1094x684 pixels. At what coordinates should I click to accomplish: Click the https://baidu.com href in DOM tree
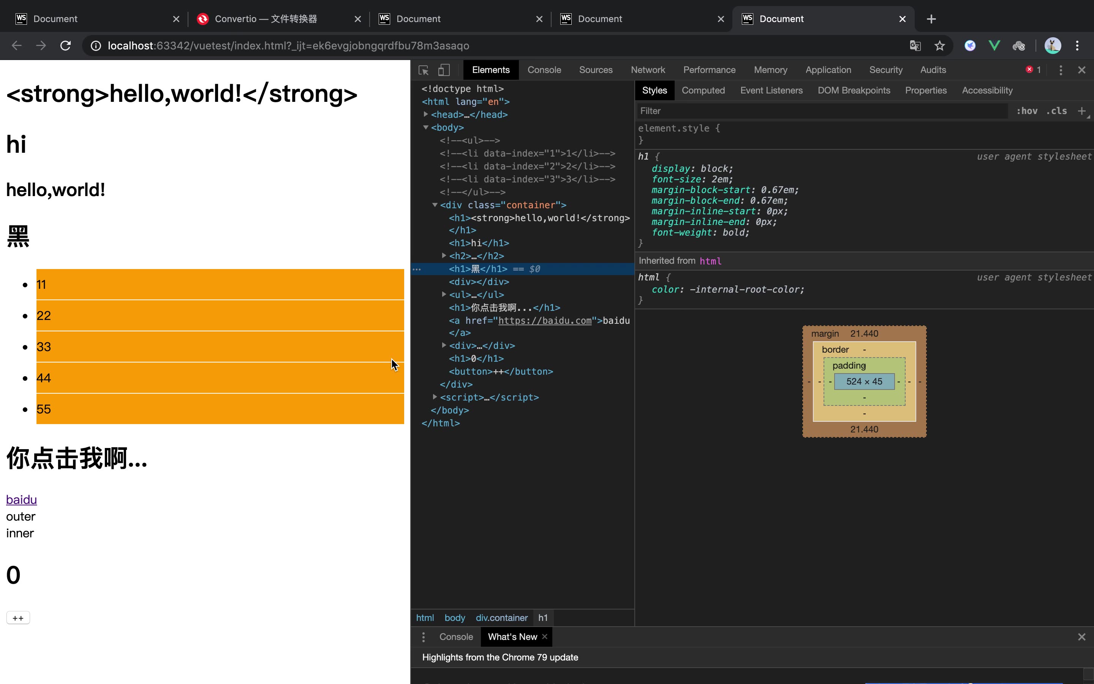coord(545,321)
